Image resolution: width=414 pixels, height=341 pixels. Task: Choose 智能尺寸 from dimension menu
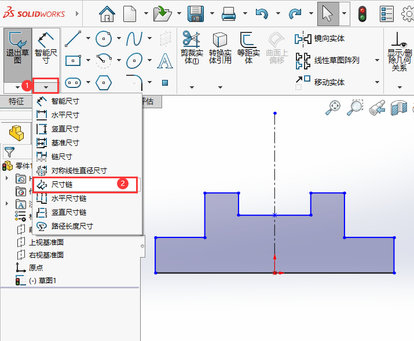click(x=87, y=101)
